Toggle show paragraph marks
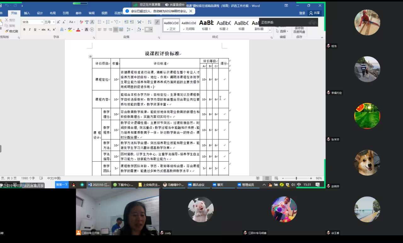 157,22
